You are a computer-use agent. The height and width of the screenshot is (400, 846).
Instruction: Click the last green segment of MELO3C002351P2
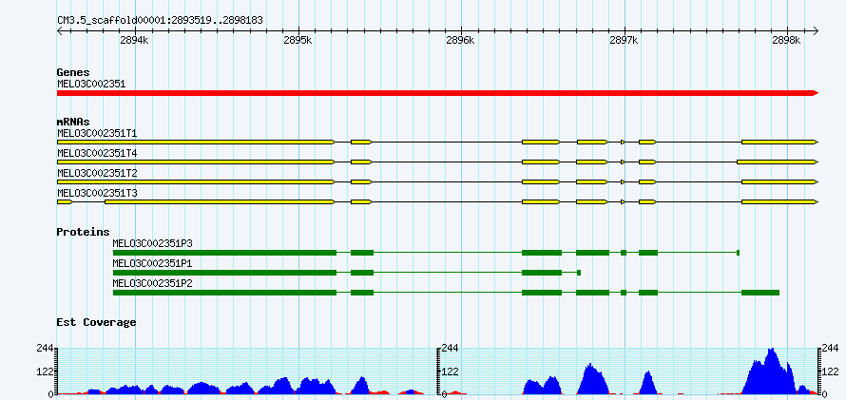click(760, 293)
